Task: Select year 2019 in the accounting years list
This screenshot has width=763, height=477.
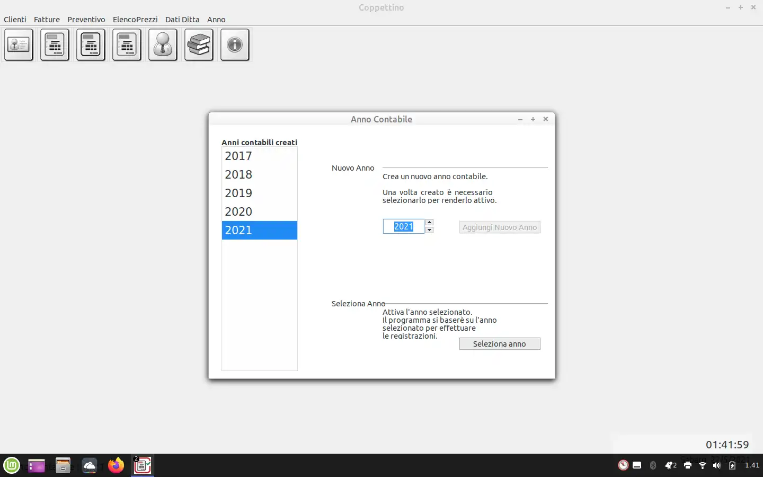Action: click(x=260, y=193)
